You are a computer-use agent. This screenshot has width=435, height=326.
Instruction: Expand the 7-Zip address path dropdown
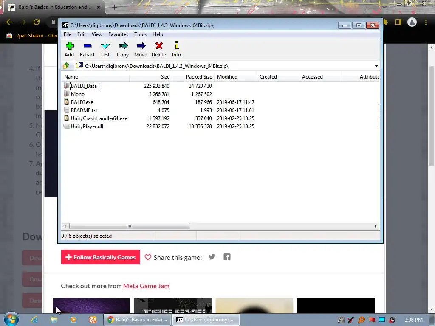click(376, 66)
